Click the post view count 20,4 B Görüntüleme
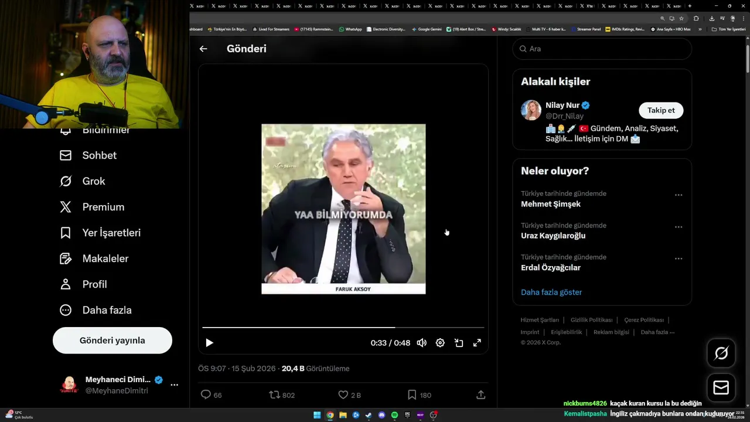Viewport: 750px width, 422px height. pos(315,369)
